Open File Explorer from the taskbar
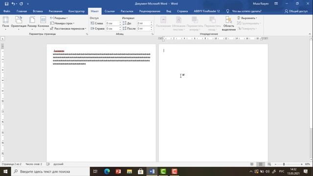Screen dimensions: 313x176 [x=129, y=172]
